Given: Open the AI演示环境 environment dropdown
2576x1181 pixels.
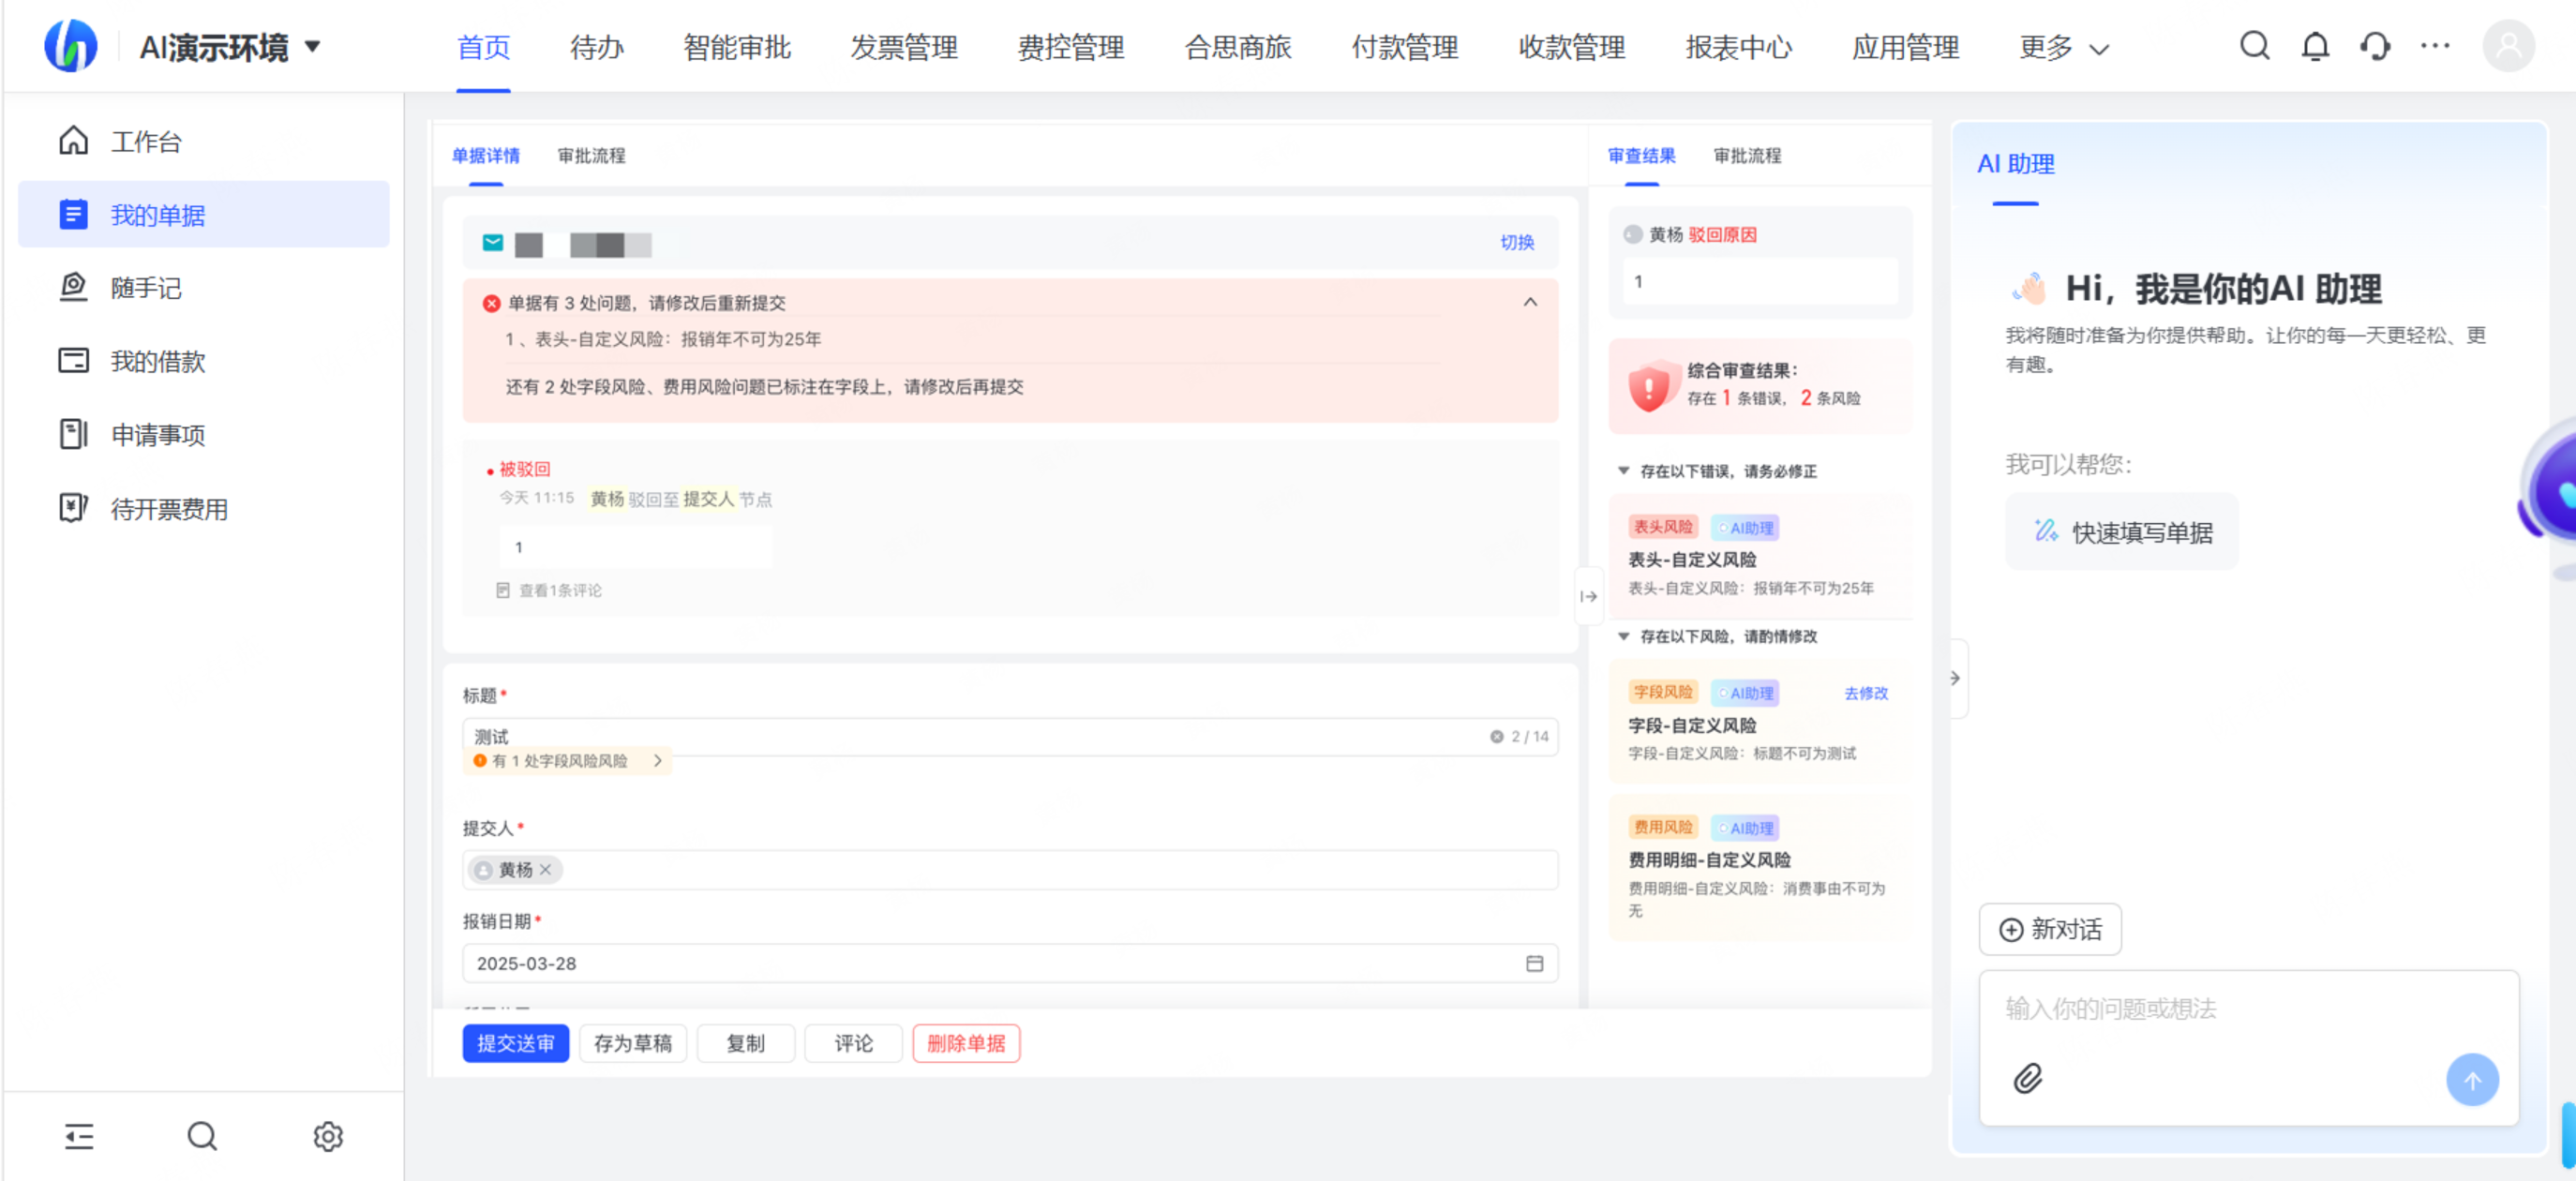Looking at the screenshot, I should [x=312, y=47].
